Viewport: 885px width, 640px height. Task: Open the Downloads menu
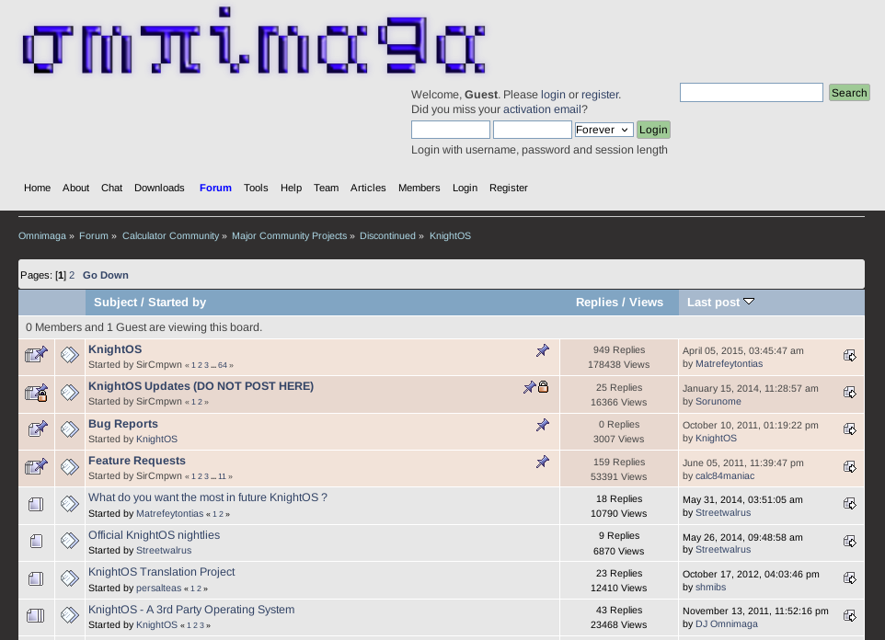click(x=159, y=188)
